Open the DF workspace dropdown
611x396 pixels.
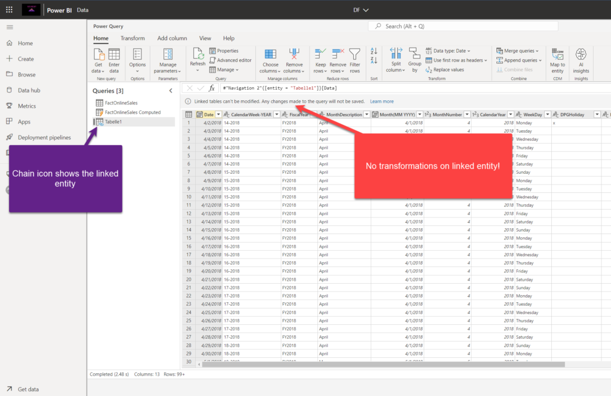(361, 10)
